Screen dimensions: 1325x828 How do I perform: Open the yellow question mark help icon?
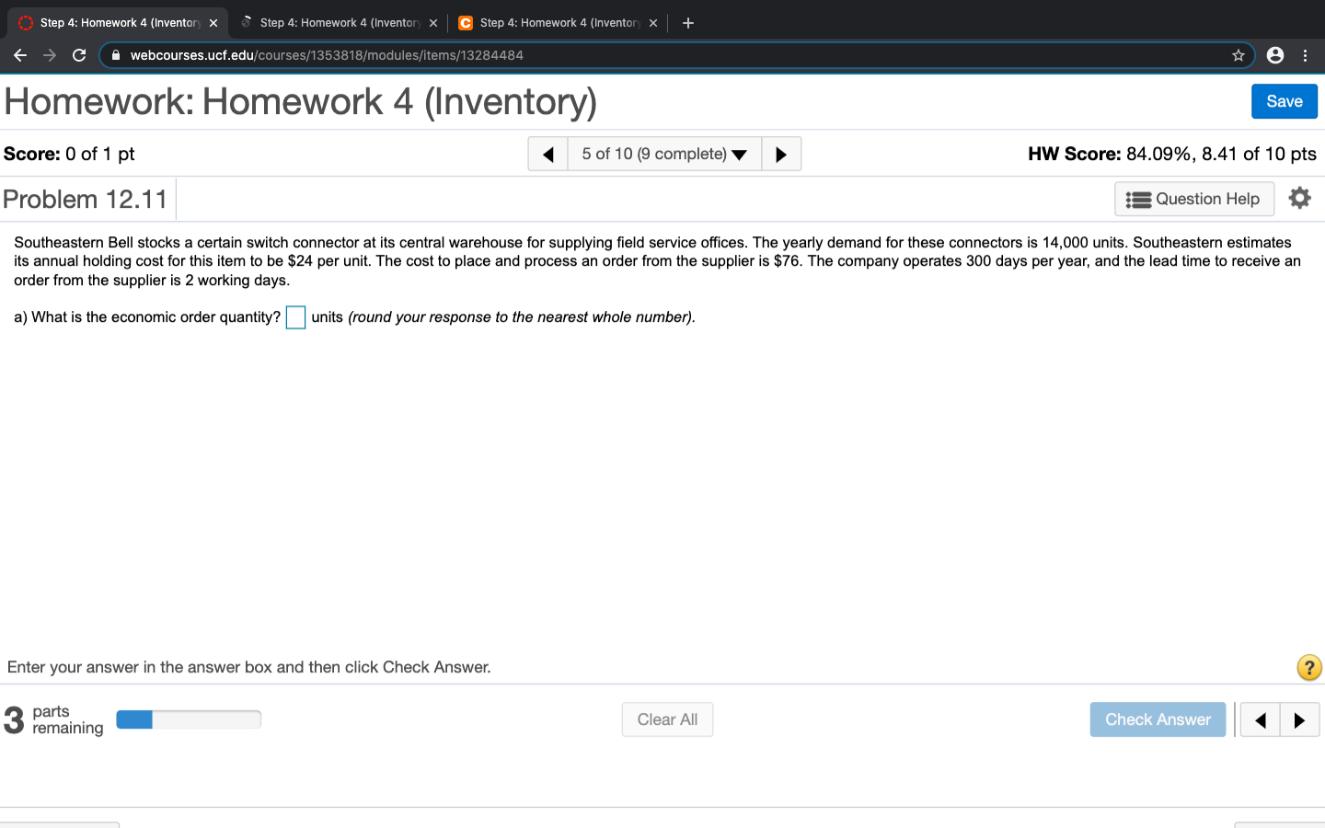[1309, 667]
